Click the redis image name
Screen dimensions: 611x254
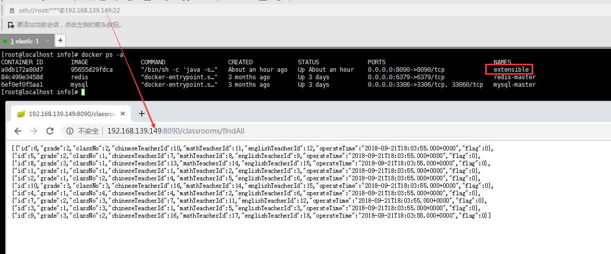[x=79, y=77]
